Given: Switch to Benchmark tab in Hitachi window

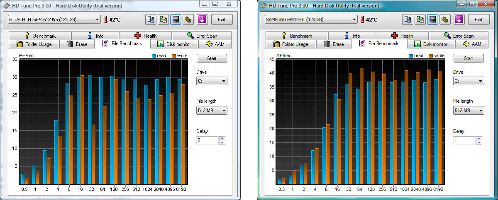Looking at the screenshot, I should pos(39,36).
